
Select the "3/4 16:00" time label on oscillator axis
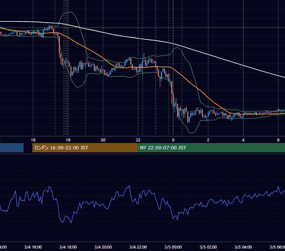coord(33,247)
